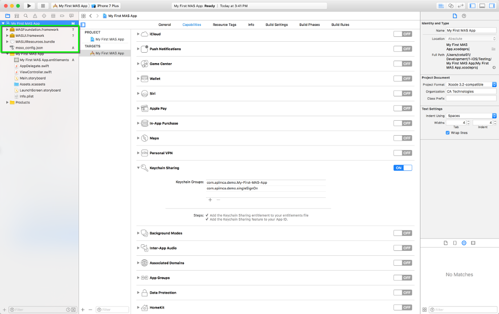Open the Find navigator magnifier icon
This screenshot has height=314, width=499.
coord(26,15)
